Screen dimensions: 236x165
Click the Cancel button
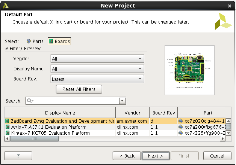point(217,156)
